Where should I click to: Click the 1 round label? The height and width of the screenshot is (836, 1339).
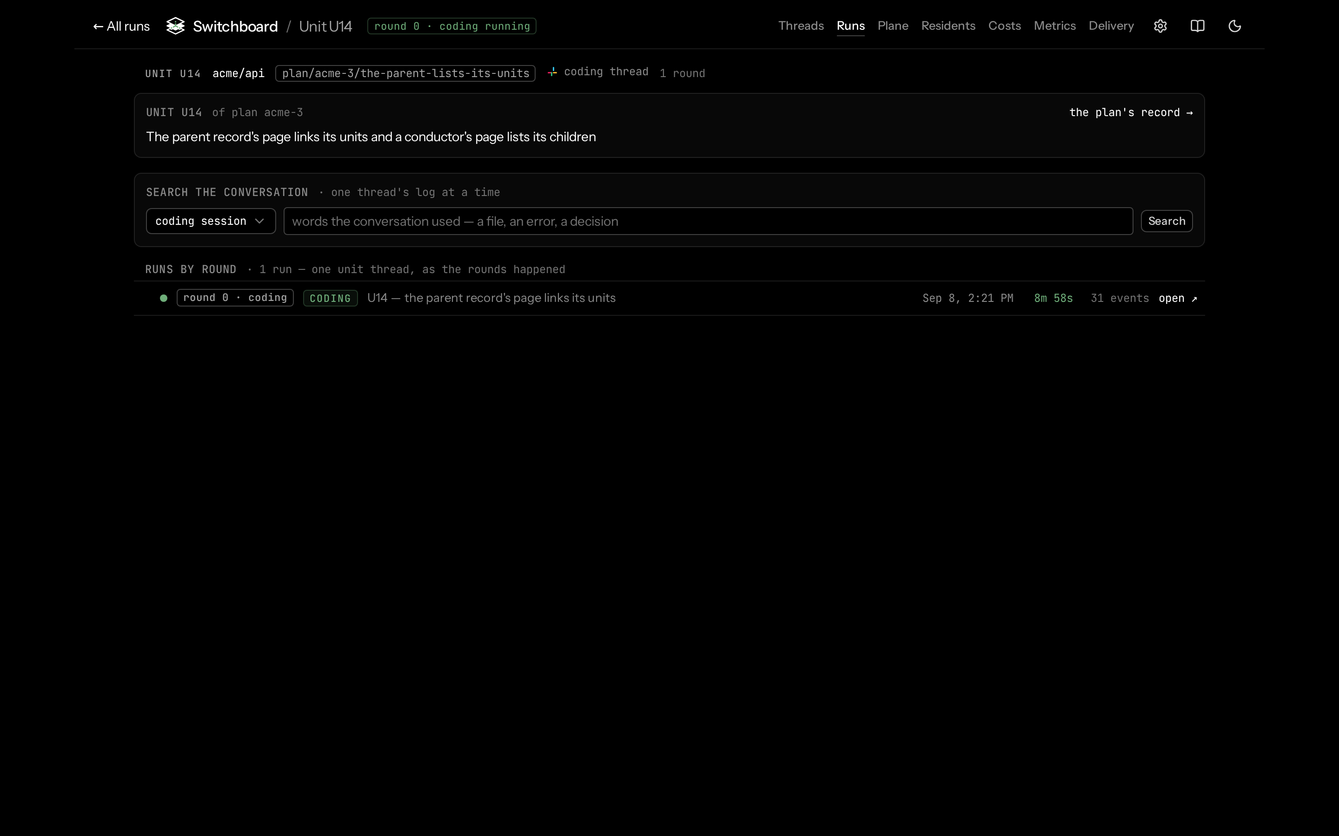(x=682, y=73)
